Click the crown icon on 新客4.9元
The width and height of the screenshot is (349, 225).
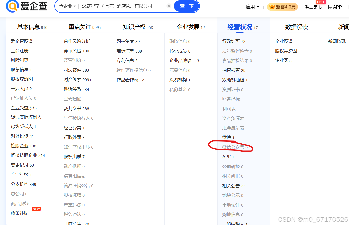pyautogui.click(x=272, y=7)
